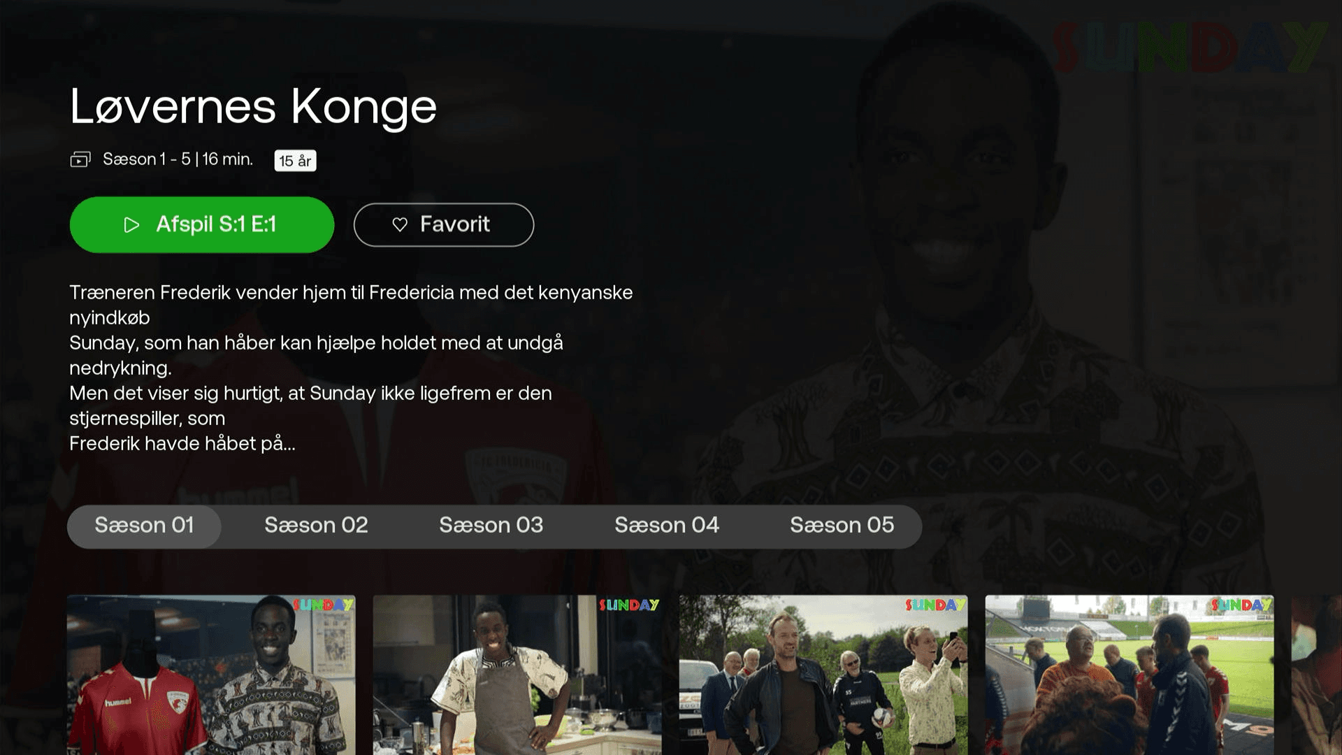
Task: Open the Sæson 03 tab
Action: (491, 526)
